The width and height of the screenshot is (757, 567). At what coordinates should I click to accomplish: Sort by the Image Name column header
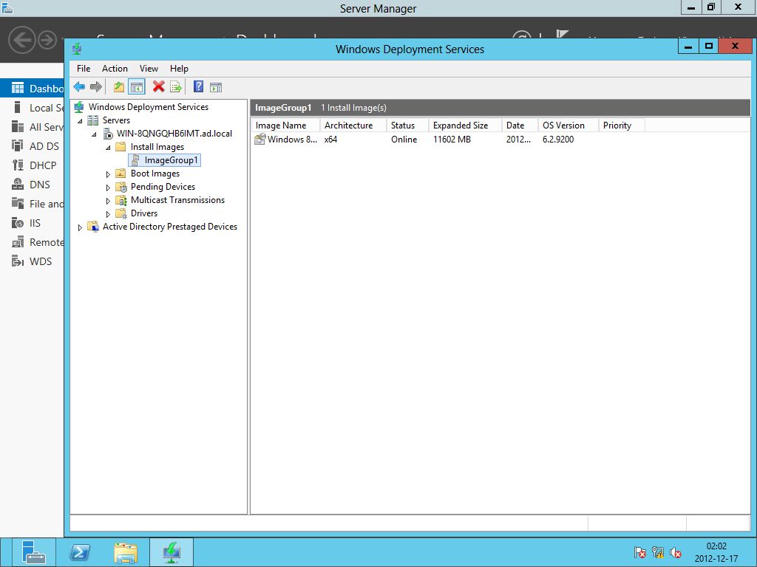(285, 126)
